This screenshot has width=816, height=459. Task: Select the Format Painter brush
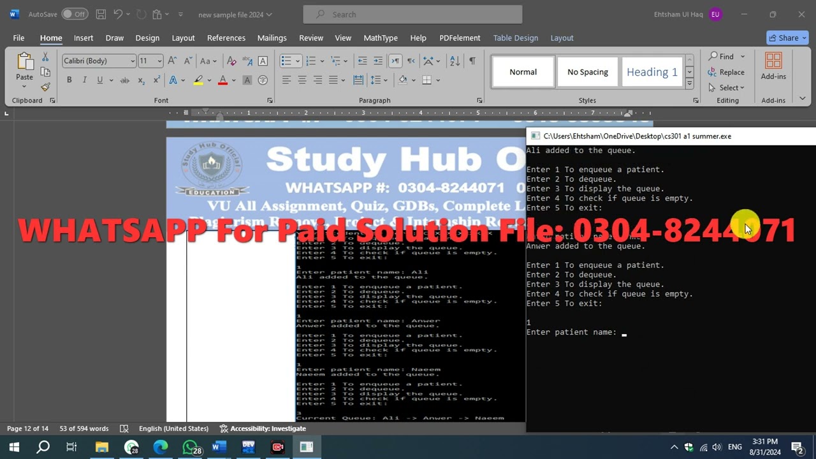coord(45,87)
